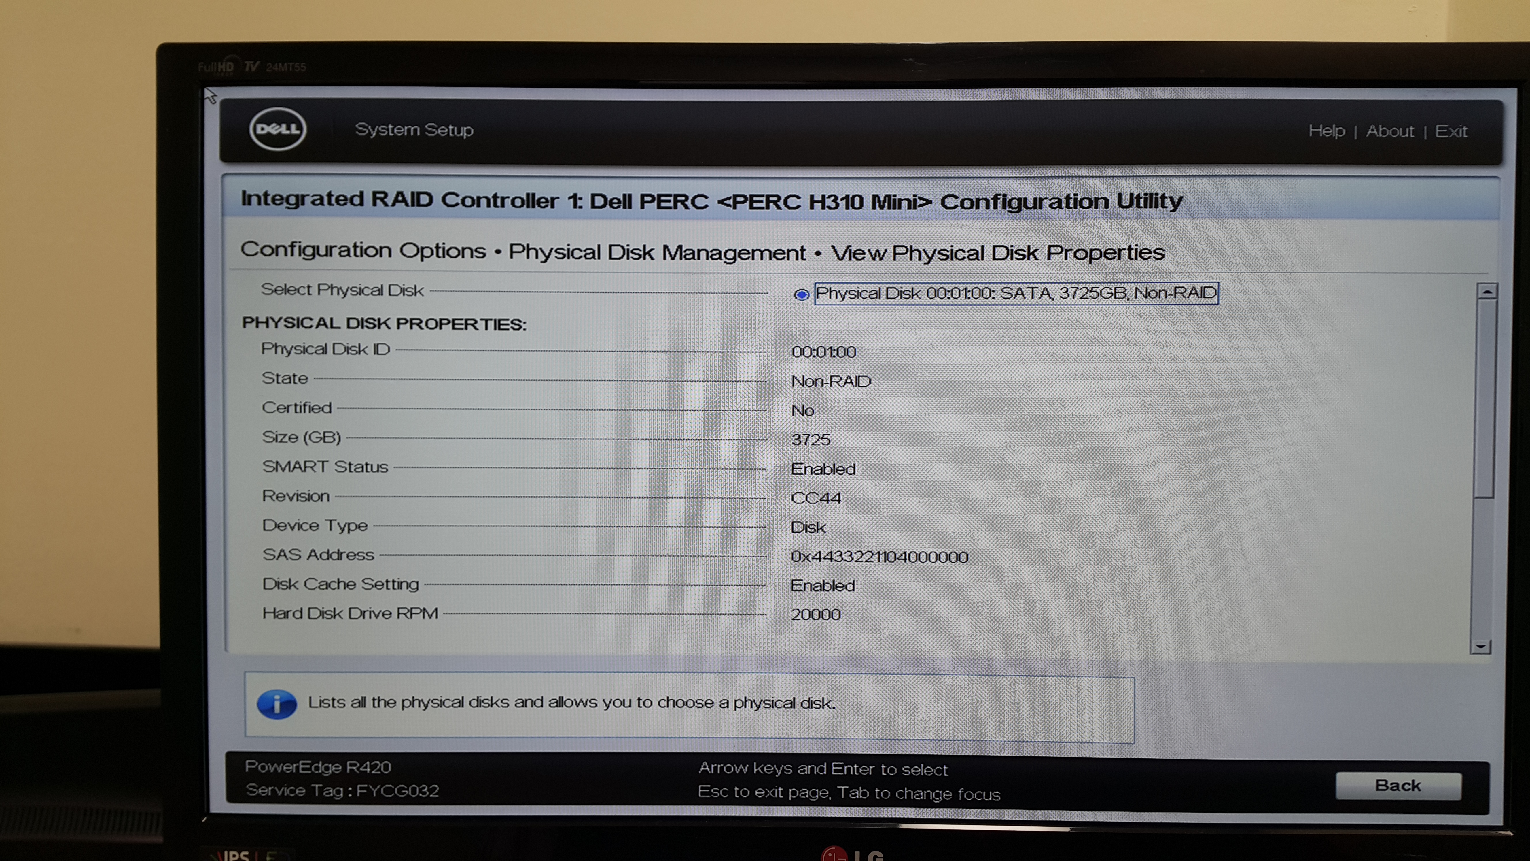Screen dimensions: 1530x861
Task: Click the System Setup title text
Action: [x=414, y=130]
